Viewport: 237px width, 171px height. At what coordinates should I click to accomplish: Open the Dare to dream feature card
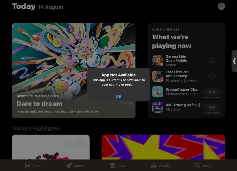[x=74, y=70]
